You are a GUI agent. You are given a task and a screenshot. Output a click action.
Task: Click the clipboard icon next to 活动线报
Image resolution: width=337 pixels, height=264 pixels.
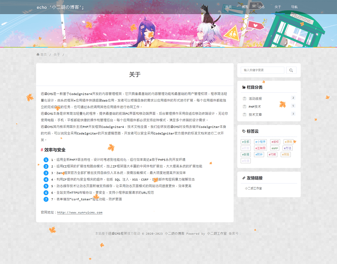point(244,99)
